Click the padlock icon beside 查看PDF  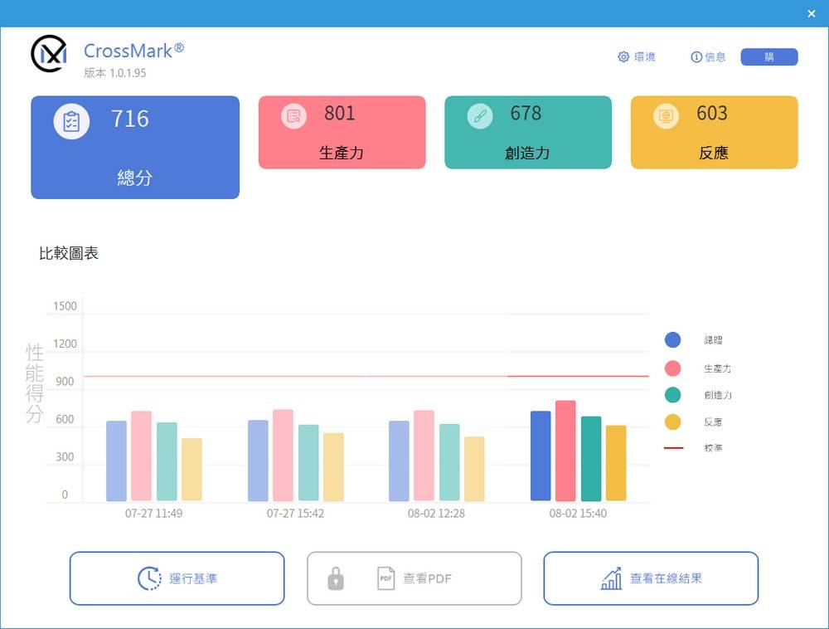point(336,578)
